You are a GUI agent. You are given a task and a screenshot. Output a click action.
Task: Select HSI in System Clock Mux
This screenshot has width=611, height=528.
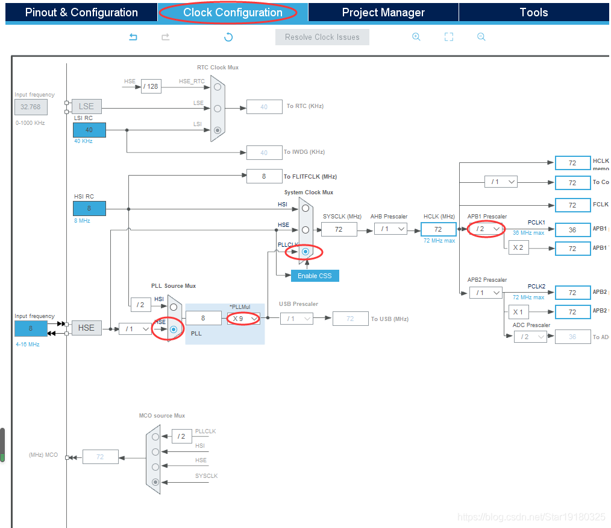click(x=305, y=208)
